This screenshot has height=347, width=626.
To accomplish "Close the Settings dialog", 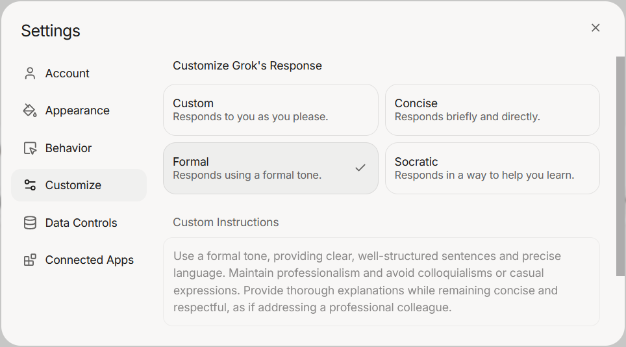I will [595, 27].
